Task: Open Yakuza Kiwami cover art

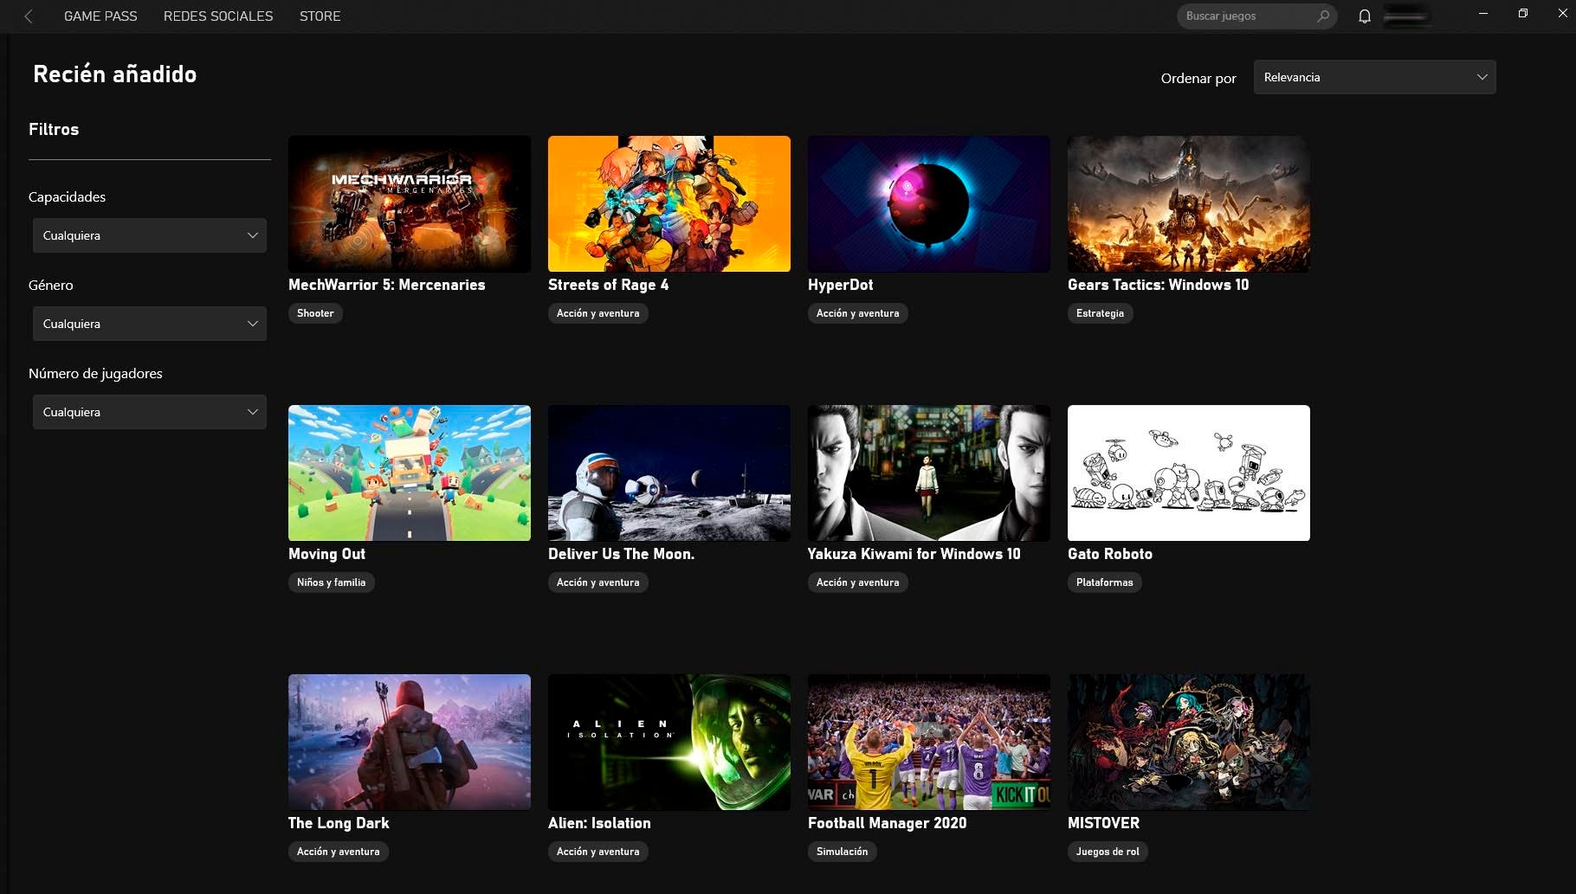Action: (929, 473)
